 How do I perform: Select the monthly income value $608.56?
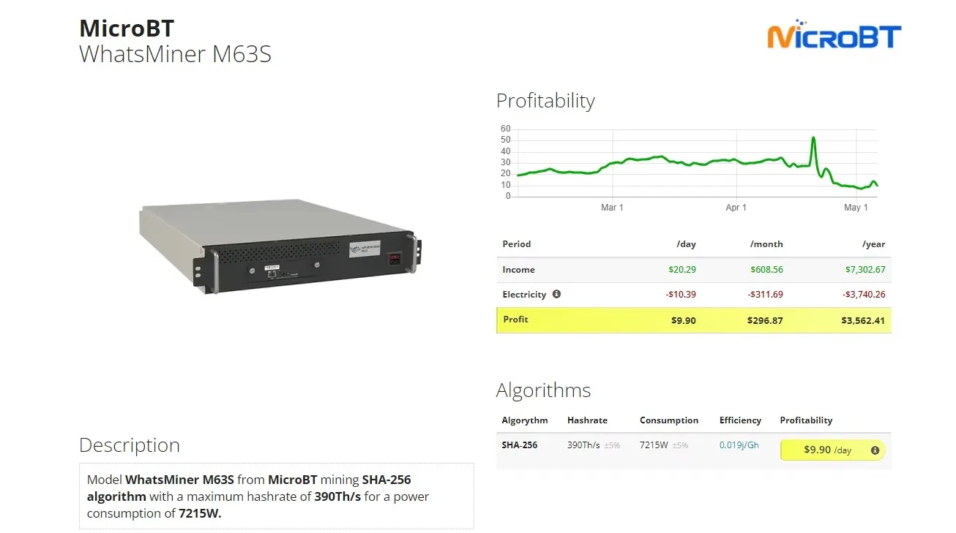pyautogui.click(x=766, y=270)
